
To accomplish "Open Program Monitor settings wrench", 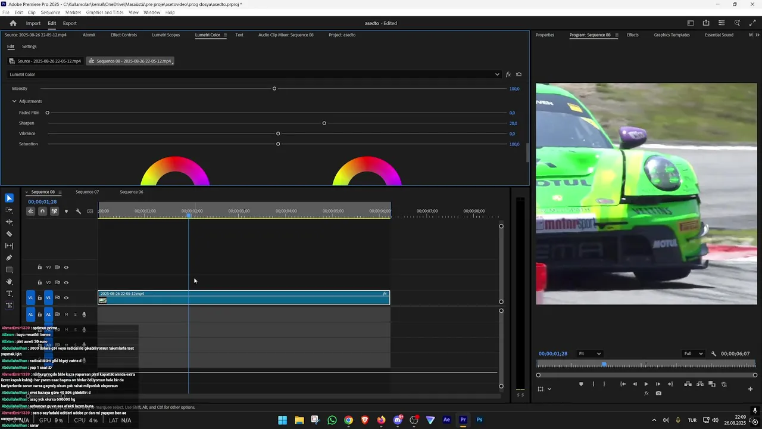I will point(714,353).
